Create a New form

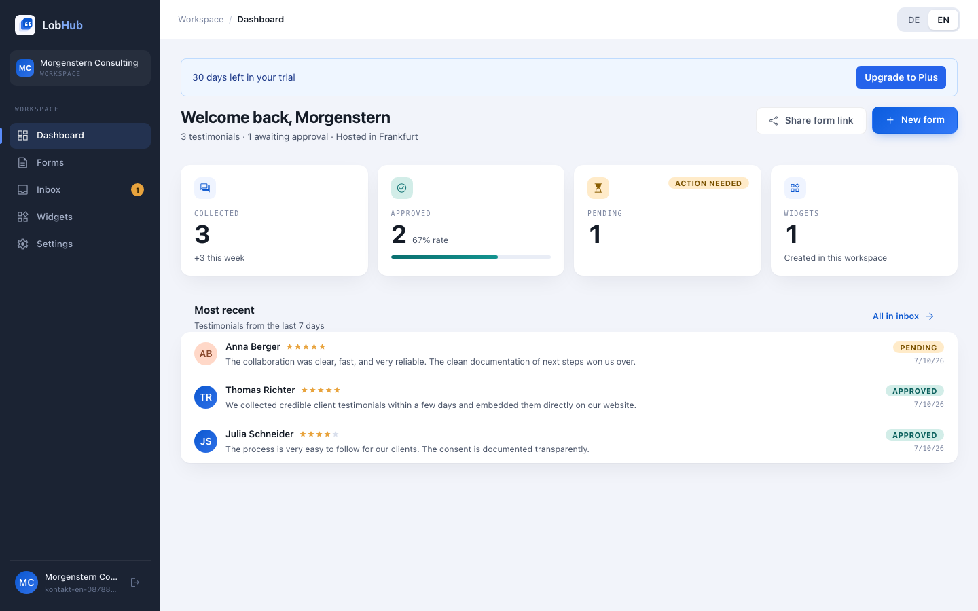[915, 120]
